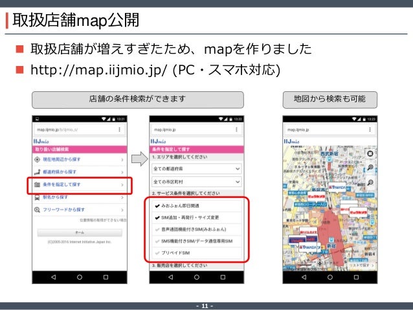This screenshot has height=310, width=413.
Task: Tap Android home circle on the map phone
Action: click(x=330, y=277)
